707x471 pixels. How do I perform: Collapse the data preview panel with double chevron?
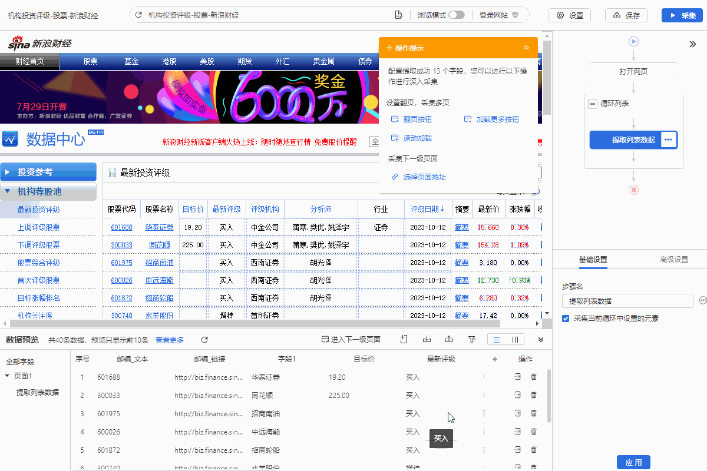(x=541, y=340)
